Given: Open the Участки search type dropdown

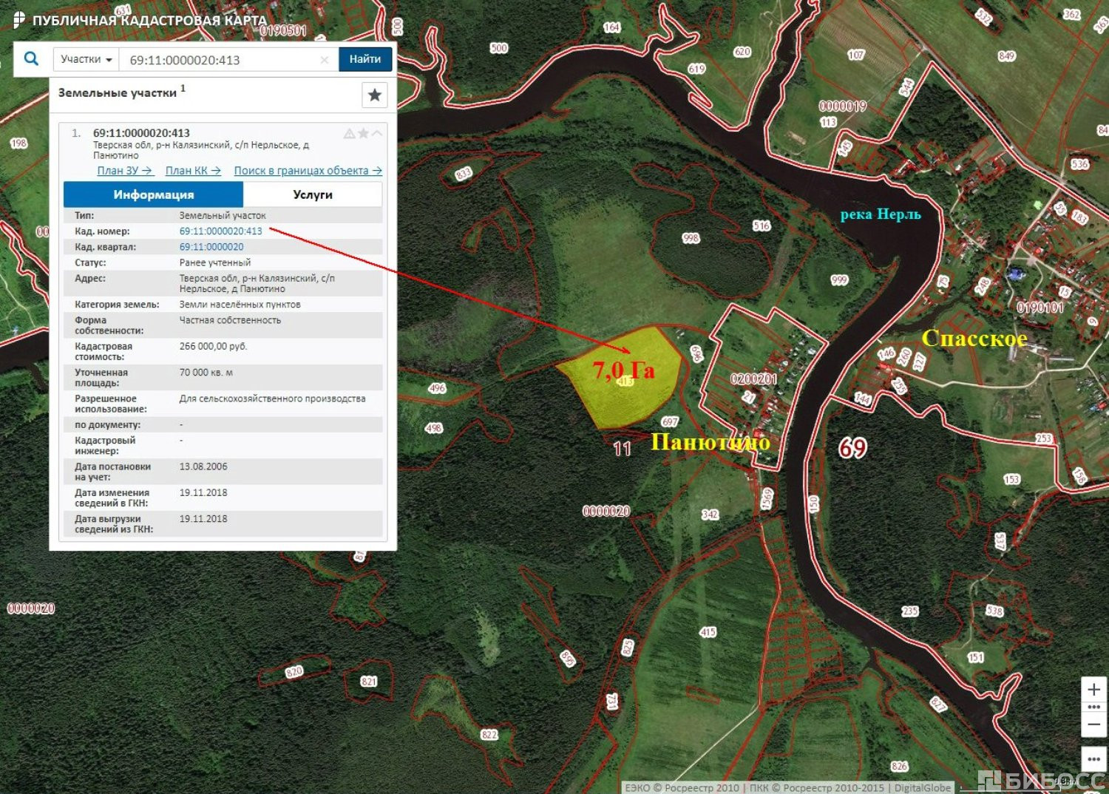Looking at the screenshot, I should 87,59.
